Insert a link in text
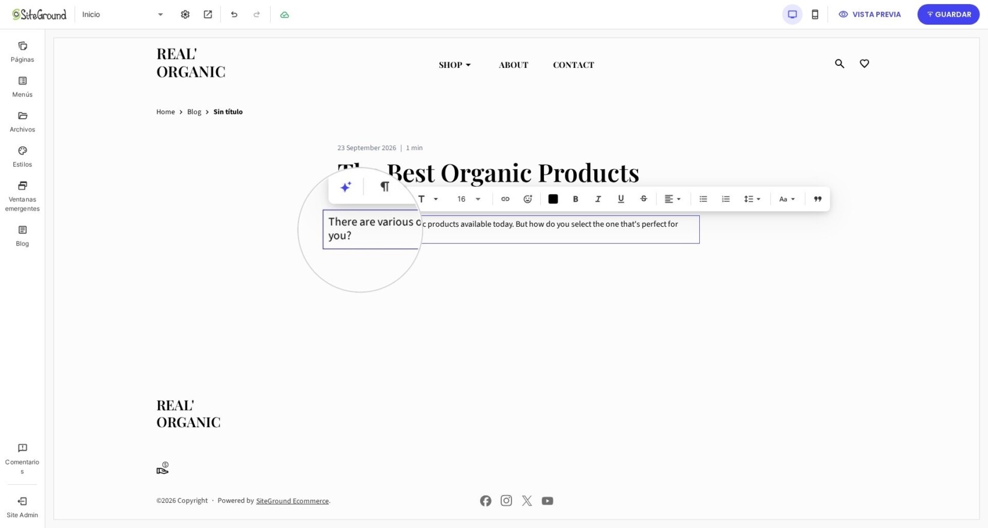 505,199
